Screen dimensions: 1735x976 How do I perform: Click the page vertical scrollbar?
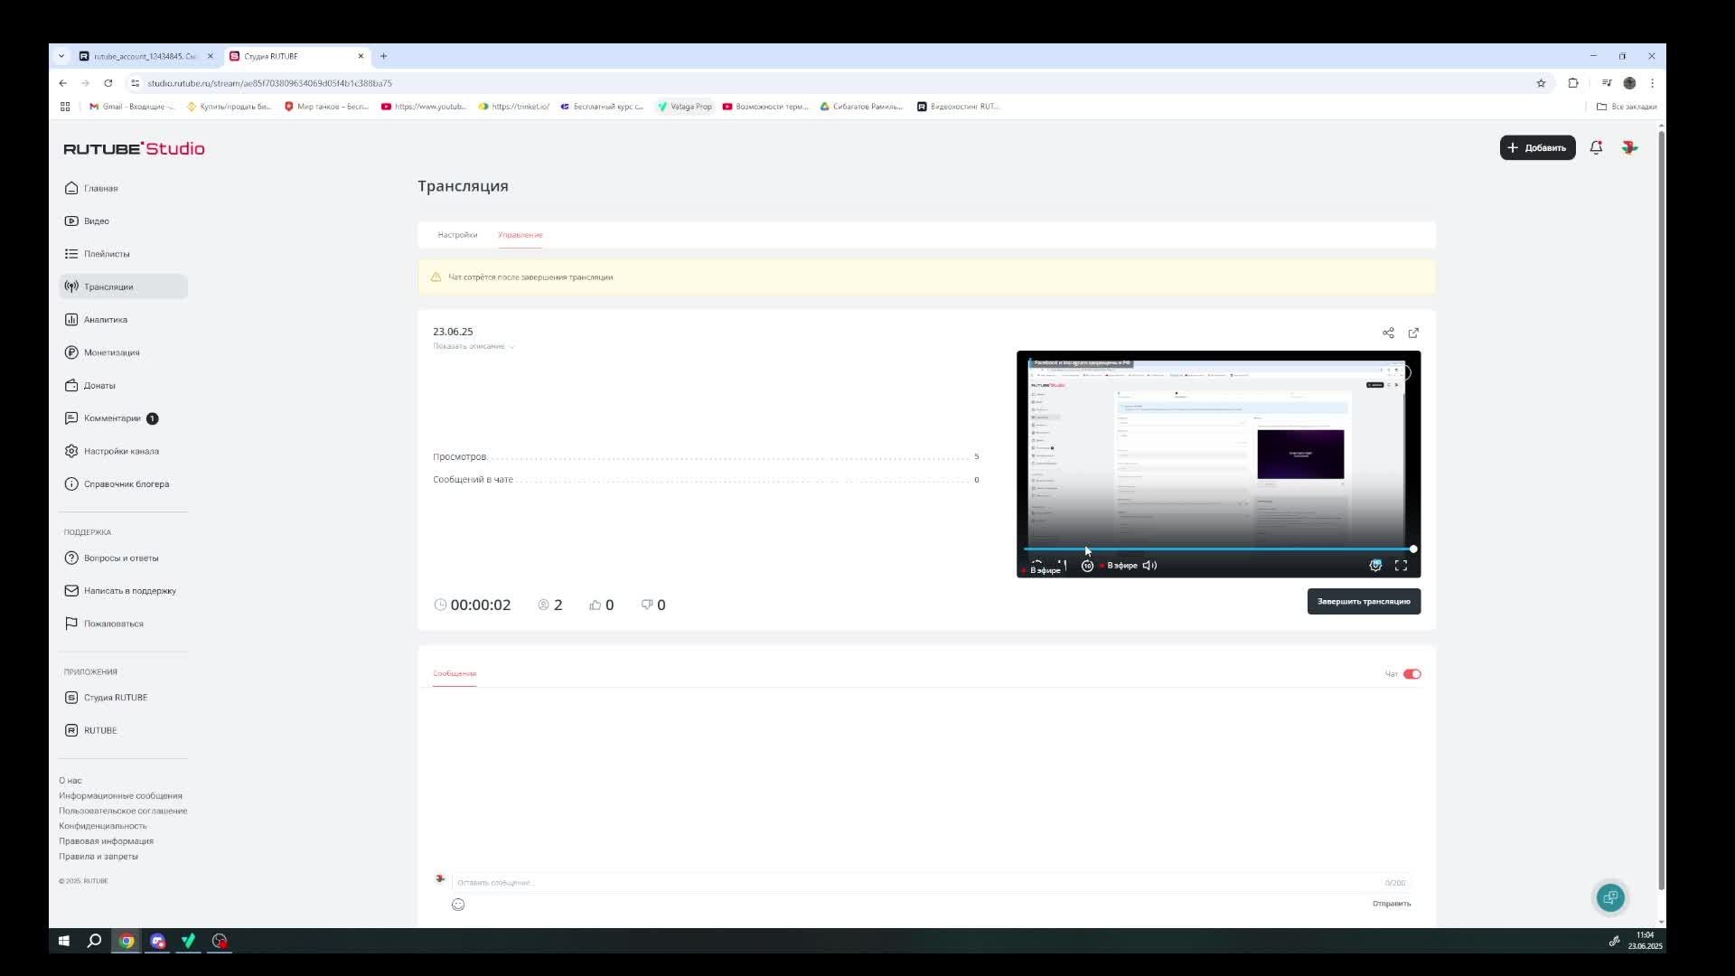coord(1661,511)
